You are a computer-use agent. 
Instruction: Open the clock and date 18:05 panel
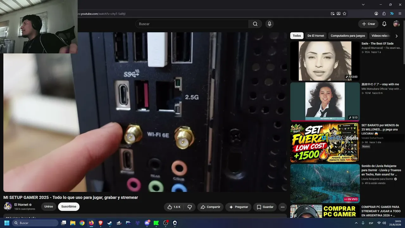click(x=395, y=223)
